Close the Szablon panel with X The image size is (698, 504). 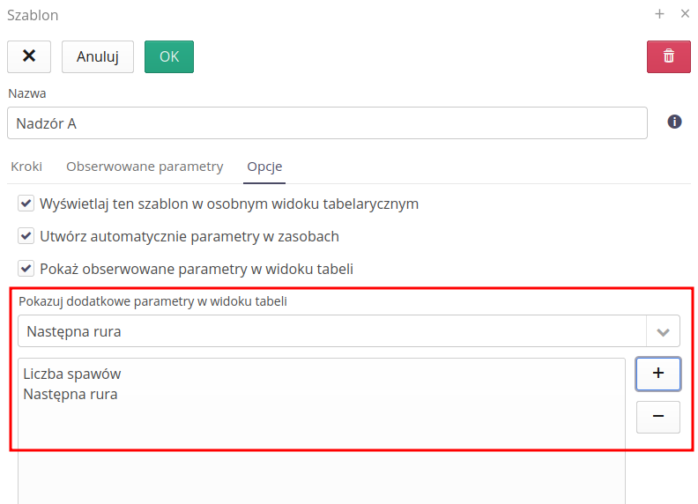685,14
